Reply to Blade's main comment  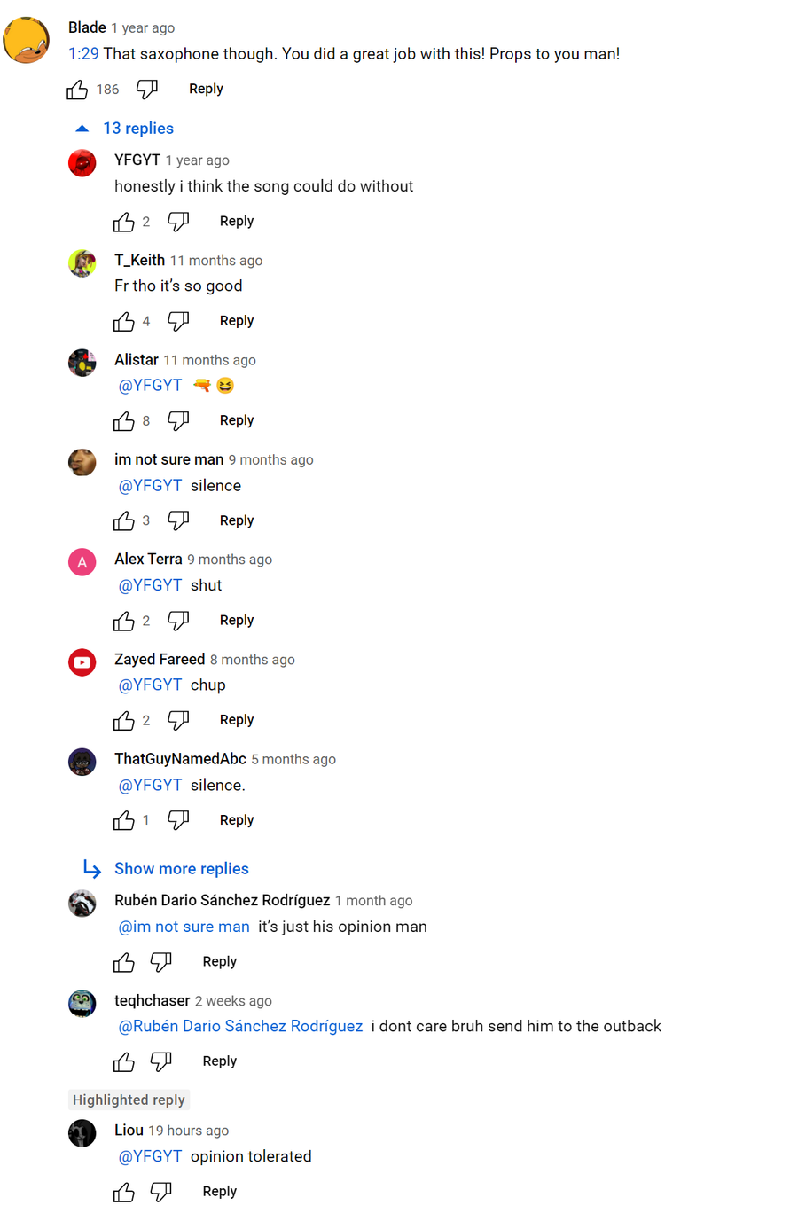[x=206, y=89]
